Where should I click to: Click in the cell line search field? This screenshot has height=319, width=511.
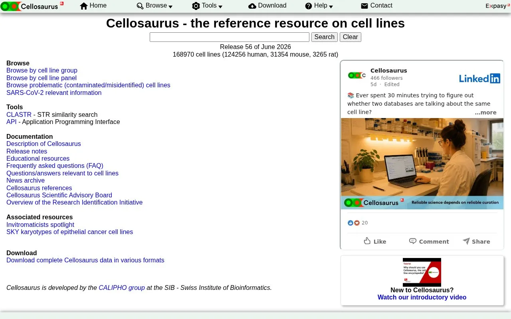coord(230,37)
